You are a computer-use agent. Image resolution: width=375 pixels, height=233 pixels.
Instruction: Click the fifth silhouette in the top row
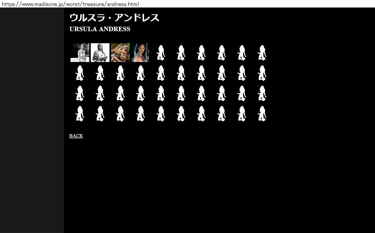[x=242, y=53]
